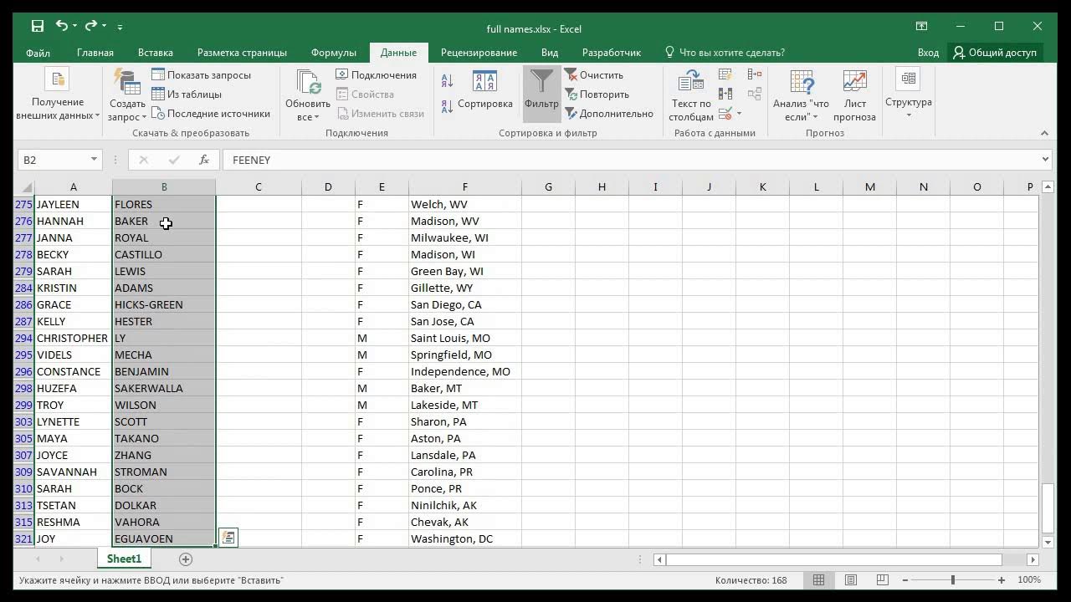Click Повторить (Reapply) filter
Image resolution: width=1071 pixels, height=602 pixels.
pyautogui.click(x=597, y=94)
